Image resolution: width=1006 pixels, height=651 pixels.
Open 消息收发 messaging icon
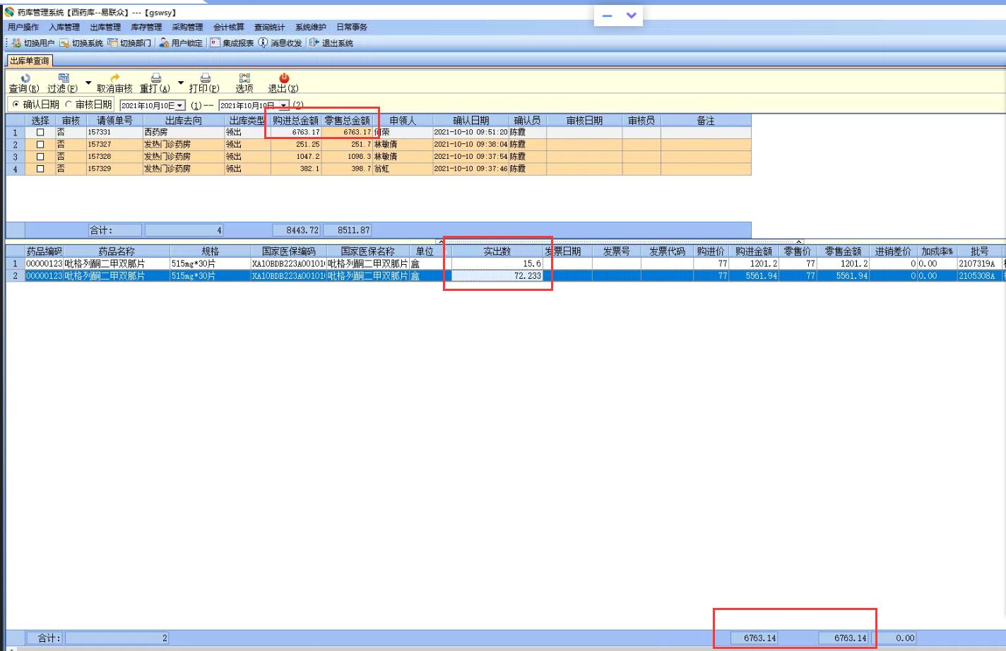pos(263,43)
